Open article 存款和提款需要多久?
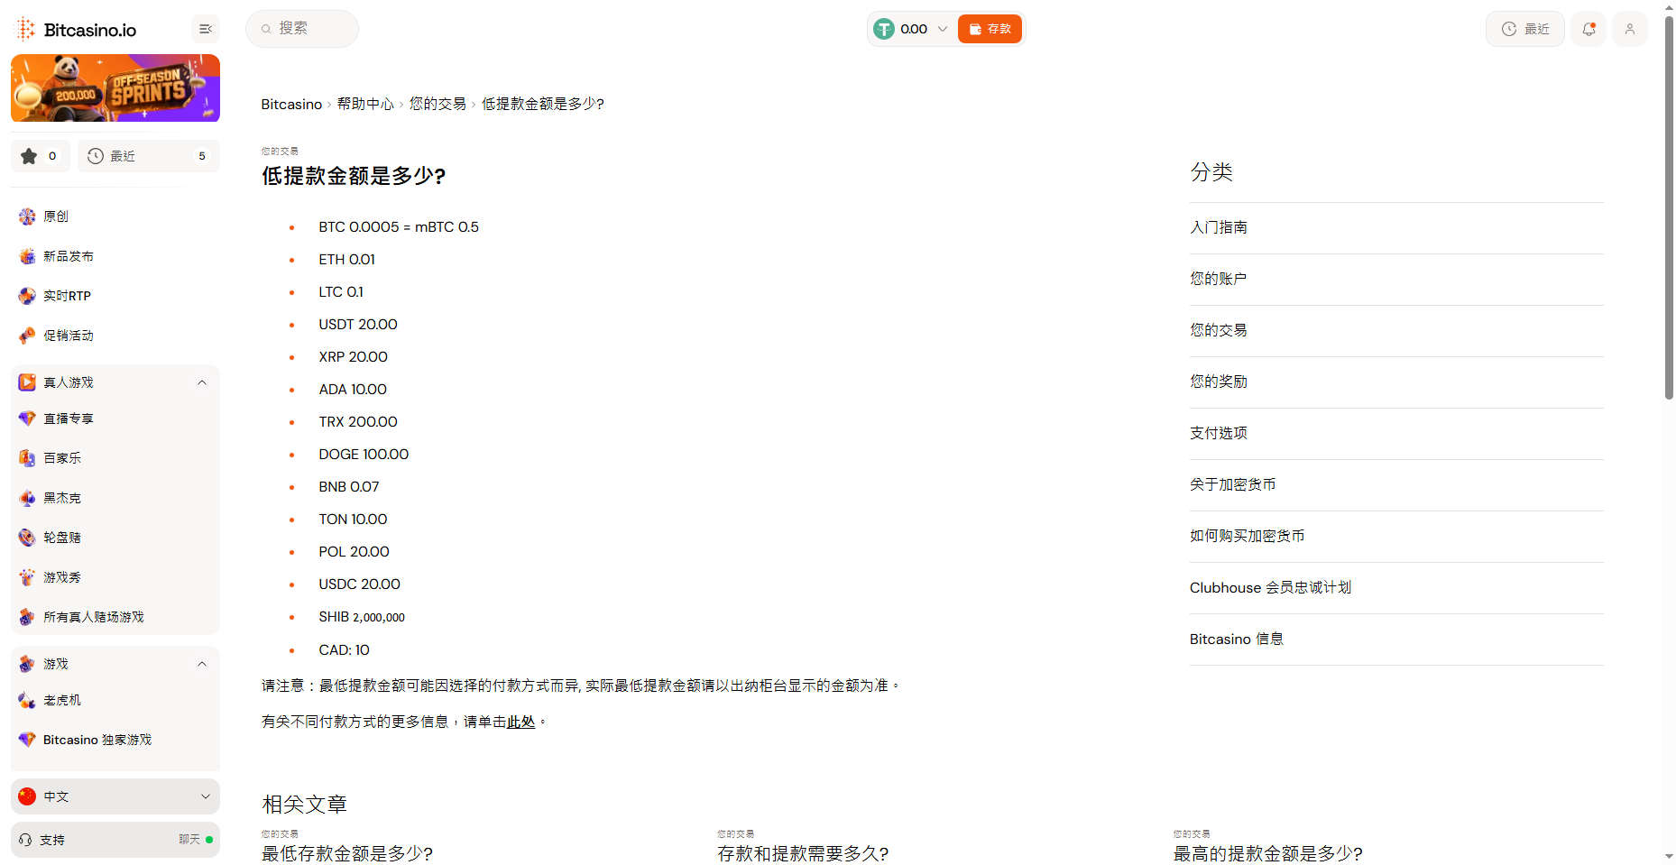Screen dimensions: 1676x865 pyautogui.click(x=803, y=853)
